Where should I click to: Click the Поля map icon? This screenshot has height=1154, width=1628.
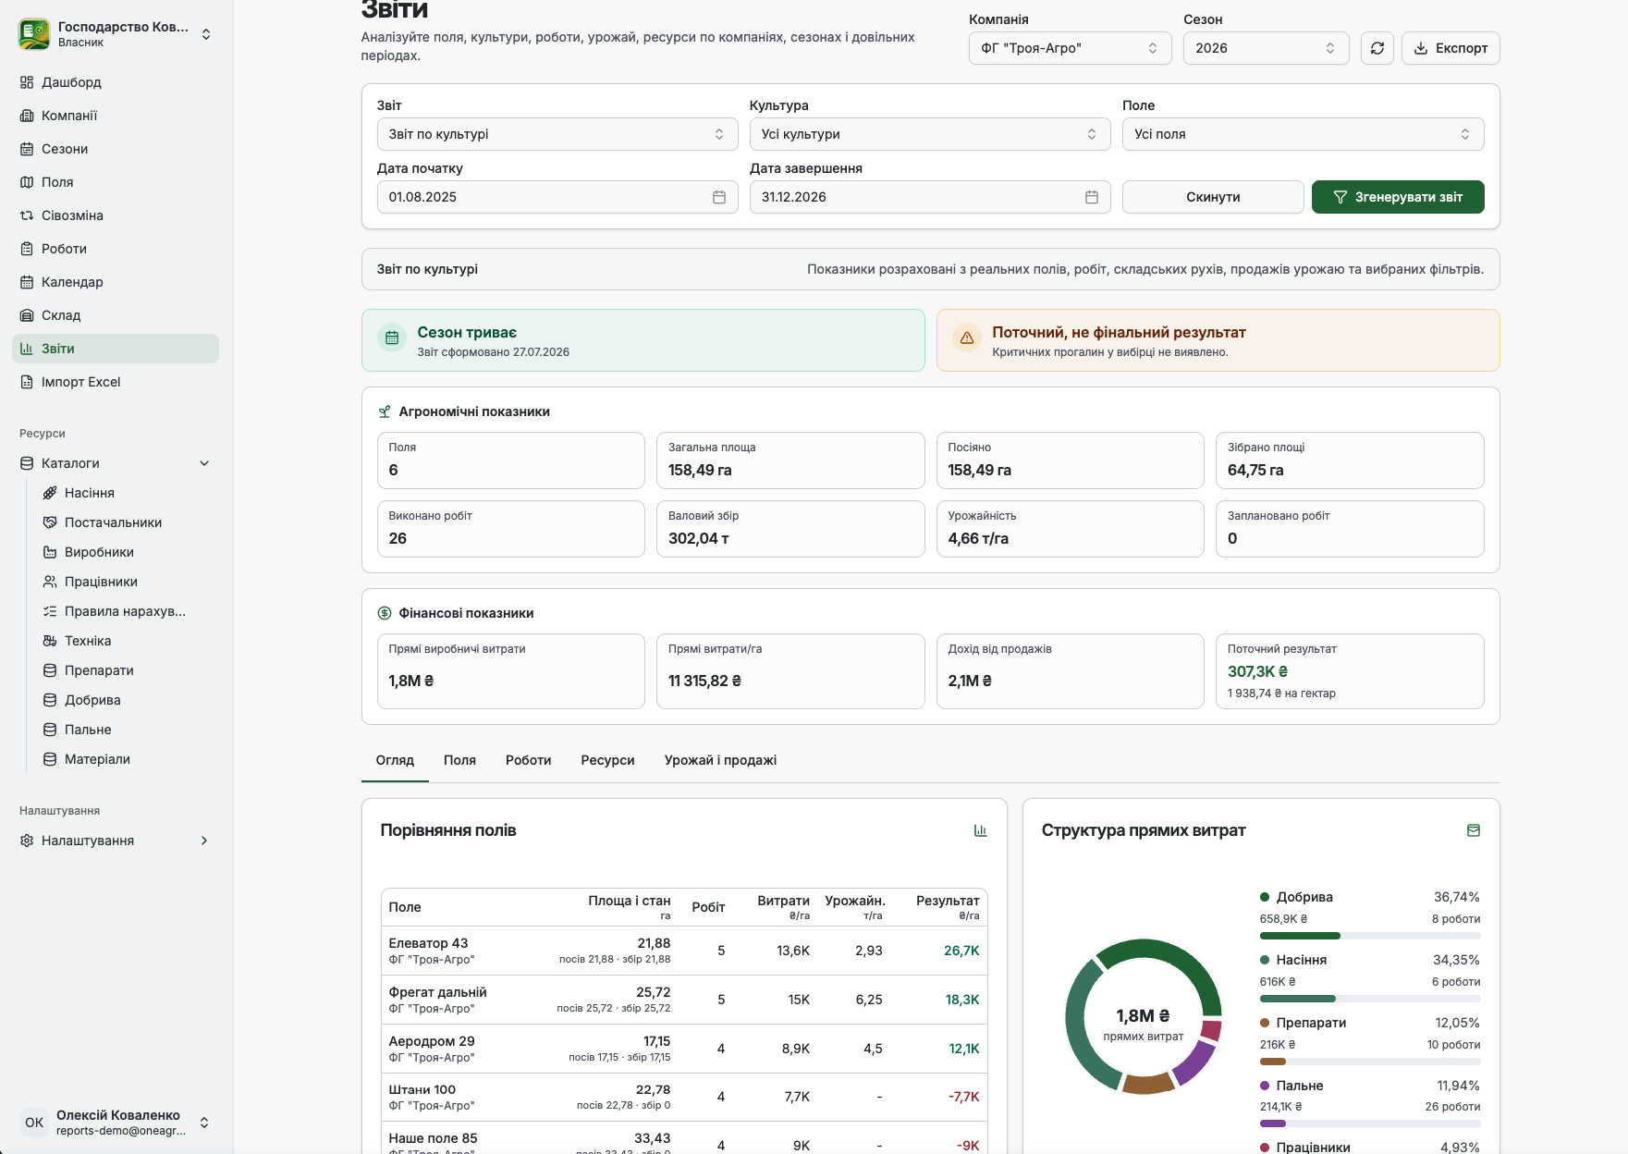27,182
